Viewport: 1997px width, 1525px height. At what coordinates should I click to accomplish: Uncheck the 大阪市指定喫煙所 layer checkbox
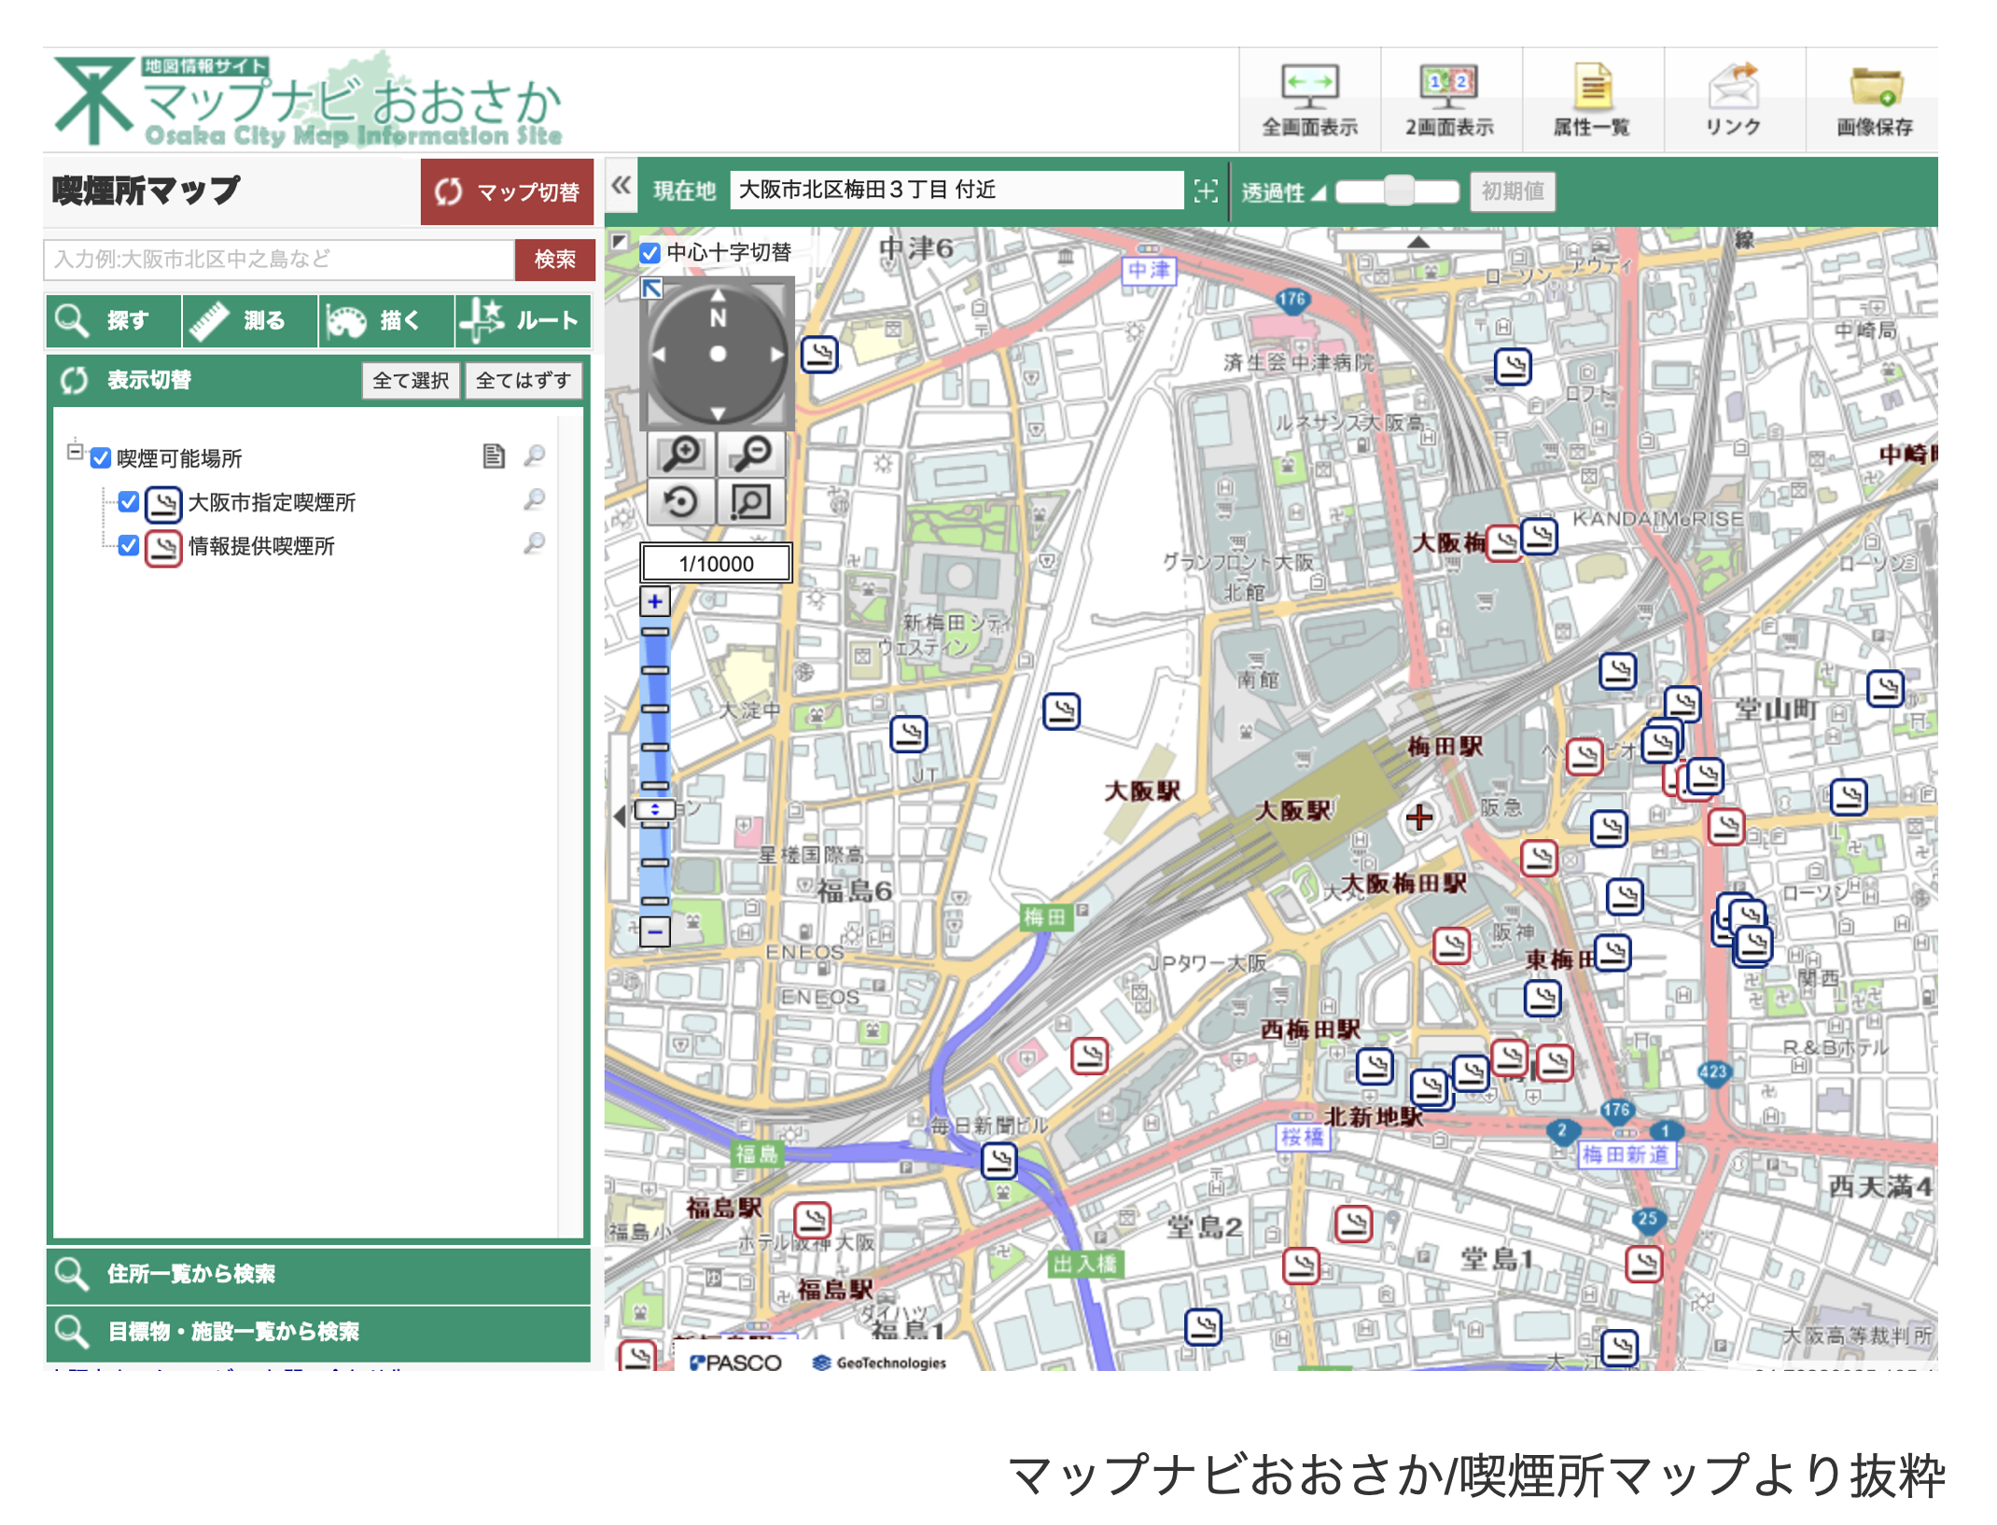click(x=129, y=502)
